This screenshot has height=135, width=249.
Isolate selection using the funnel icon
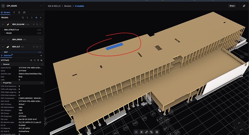(38, 60)
